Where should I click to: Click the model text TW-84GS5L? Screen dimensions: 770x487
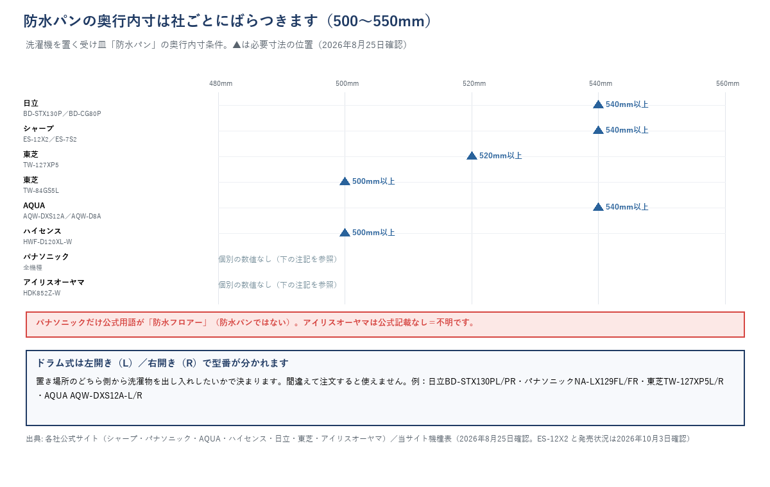[41, 190]
